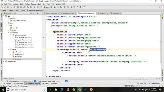Screen dimensions: 164x92
Task: Click the Cut scissors icon
Action: pyautogui.click(x=18, y=7)
